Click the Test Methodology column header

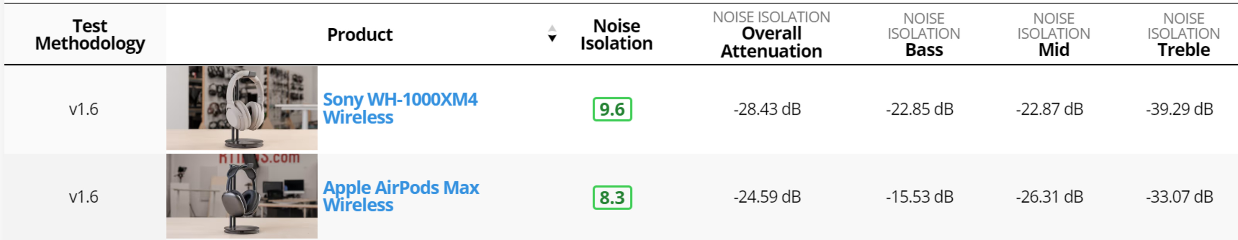pyautogui.click(x=90, y=34)
